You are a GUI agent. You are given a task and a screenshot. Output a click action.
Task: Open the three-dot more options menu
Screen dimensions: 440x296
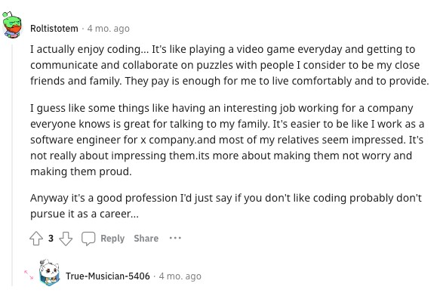pyautogui.click(x=175, y=238)
